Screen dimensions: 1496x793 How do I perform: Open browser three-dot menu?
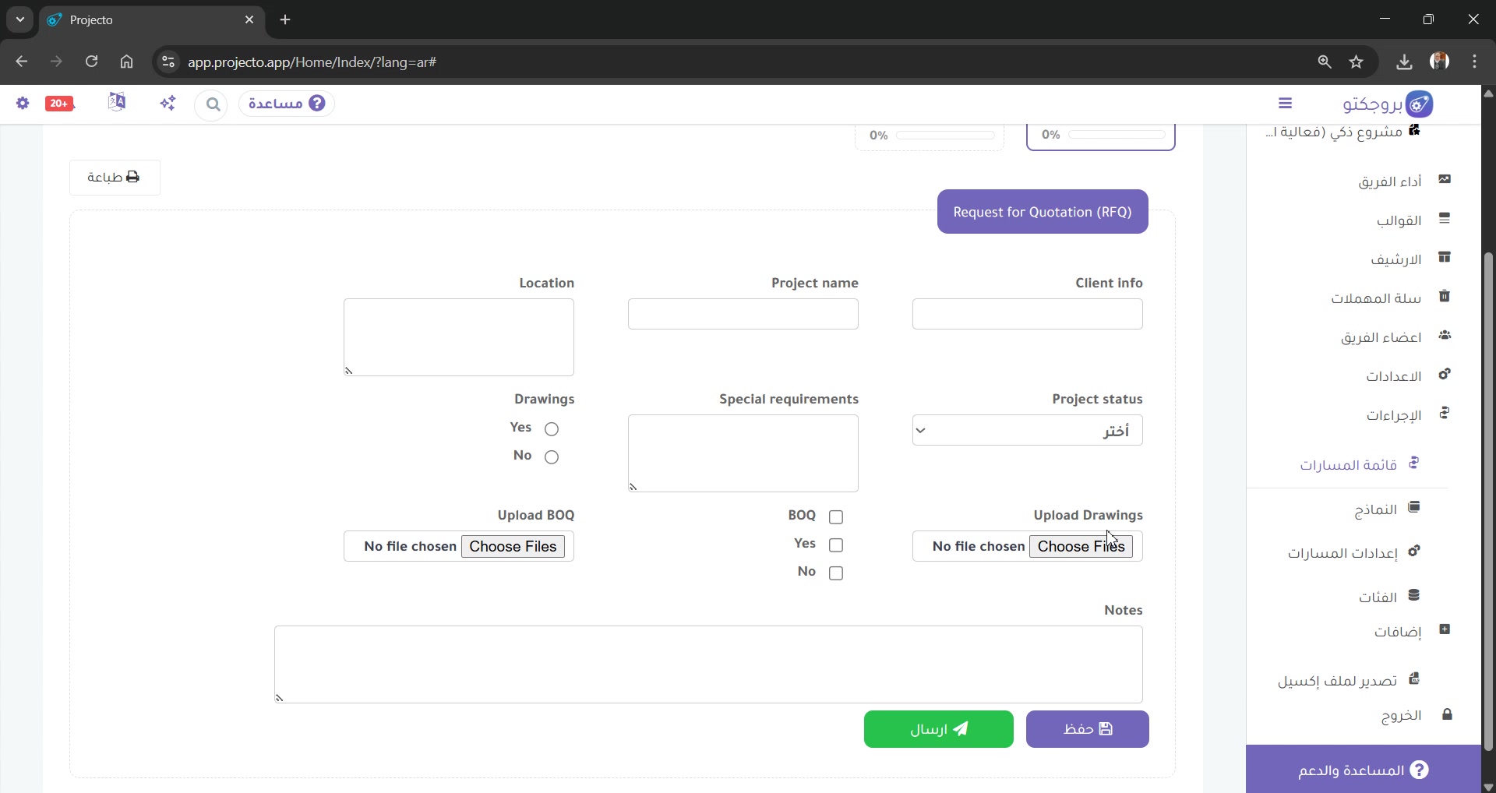click(1475, 62)
